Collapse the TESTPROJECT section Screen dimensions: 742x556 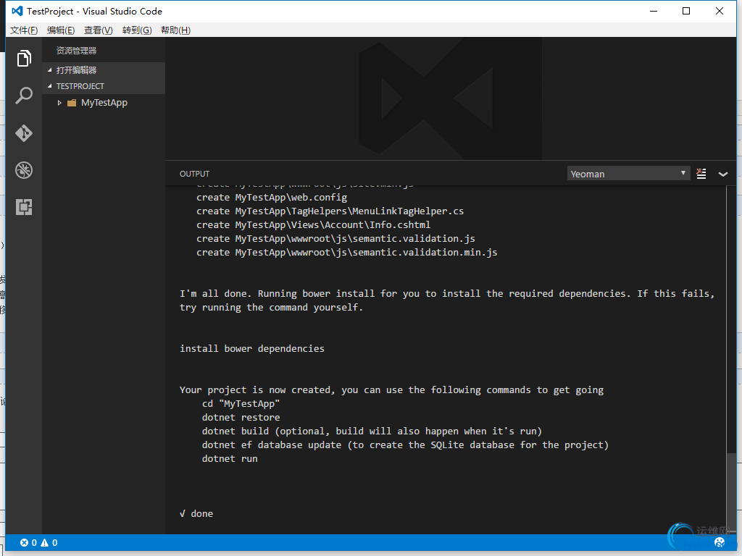(x=50, y=86)
